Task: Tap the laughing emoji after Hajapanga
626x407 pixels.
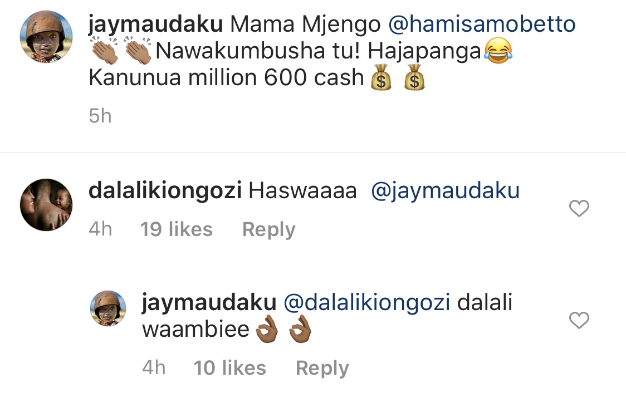Action: tap(498, 51)
